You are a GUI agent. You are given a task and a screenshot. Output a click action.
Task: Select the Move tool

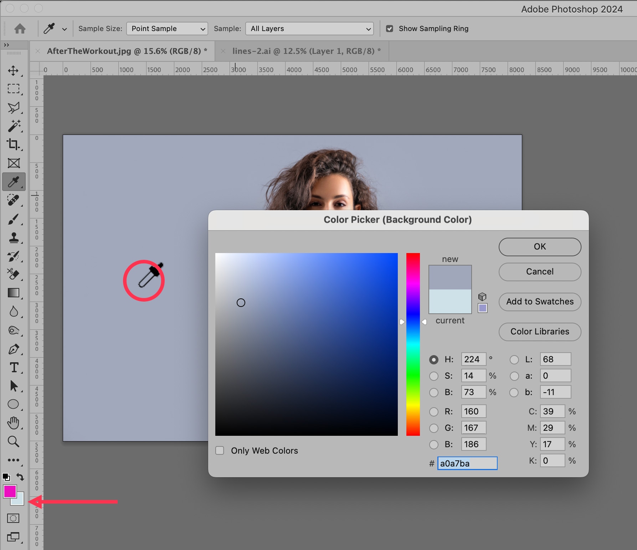[14, 70]
